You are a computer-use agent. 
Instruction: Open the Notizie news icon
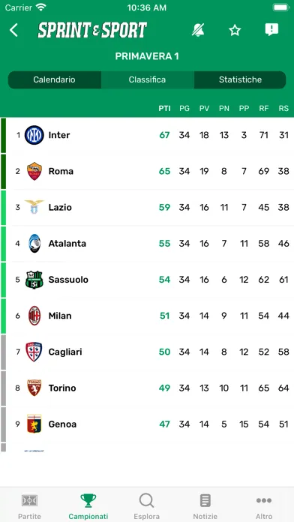(205, 500)
